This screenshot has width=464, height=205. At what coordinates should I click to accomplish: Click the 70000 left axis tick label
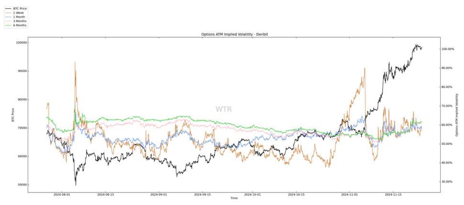(21, 128)
